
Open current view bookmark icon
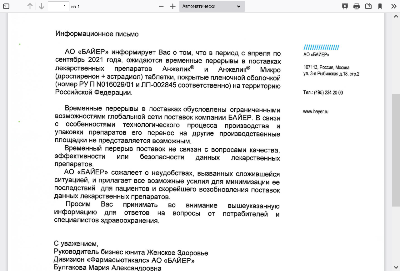click(380, 6)
